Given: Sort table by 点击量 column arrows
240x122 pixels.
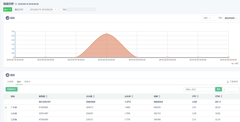Looking at the screenshot, I should coord(94,96).
